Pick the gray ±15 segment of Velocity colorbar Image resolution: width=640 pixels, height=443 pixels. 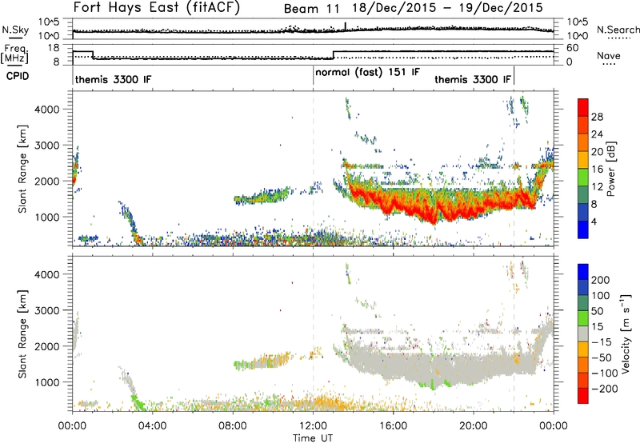[x=583, y=333]
